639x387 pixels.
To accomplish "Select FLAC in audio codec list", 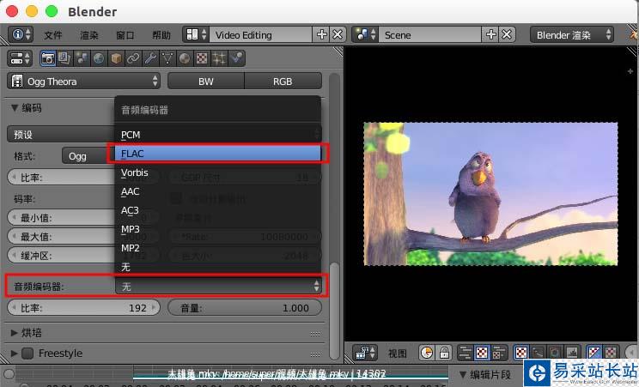I will 217,154.
